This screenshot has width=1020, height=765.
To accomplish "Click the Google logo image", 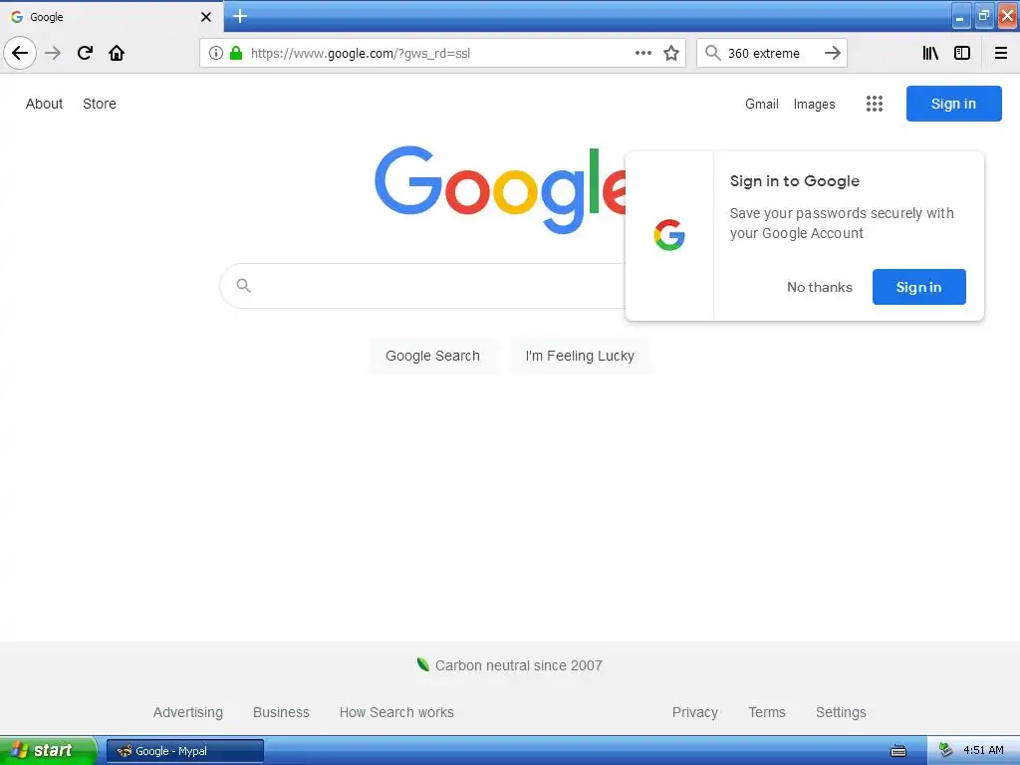I will click(500, 189).
